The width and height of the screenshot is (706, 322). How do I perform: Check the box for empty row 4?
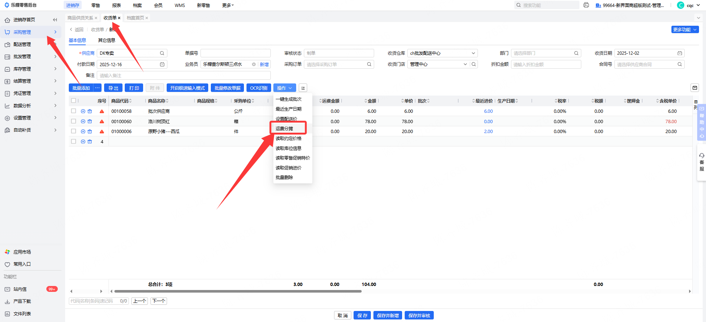coord(74,142)
